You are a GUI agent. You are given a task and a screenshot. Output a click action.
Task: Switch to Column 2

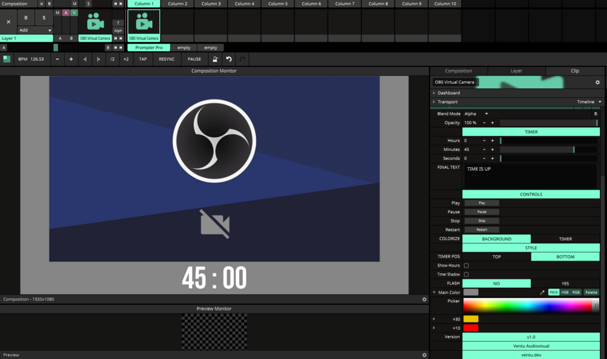point(178,4)
